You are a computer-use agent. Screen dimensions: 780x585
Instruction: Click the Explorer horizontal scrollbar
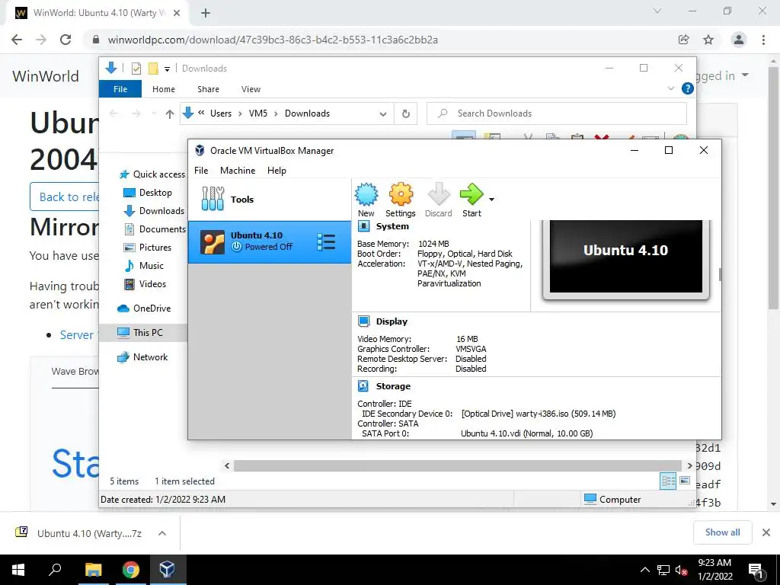point(457,465)
